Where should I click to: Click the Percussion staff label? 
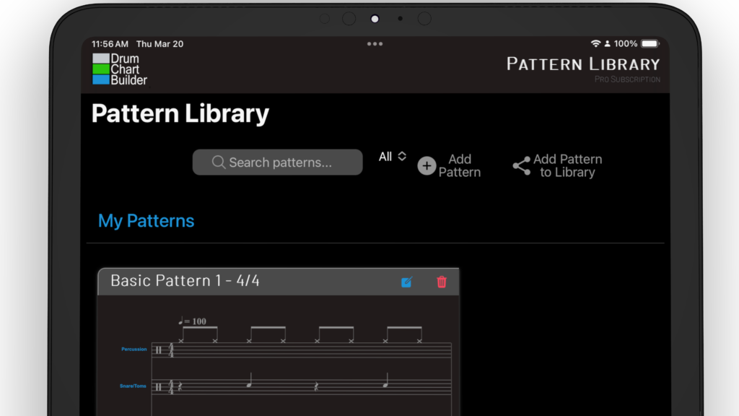[x=134, y=350]
